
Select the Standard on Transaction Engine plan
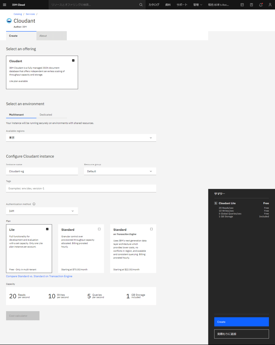click(151, 229)
